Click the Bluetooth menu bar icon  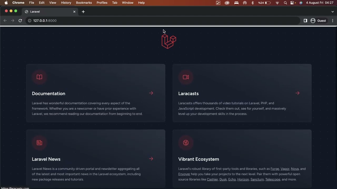[252, 3]
